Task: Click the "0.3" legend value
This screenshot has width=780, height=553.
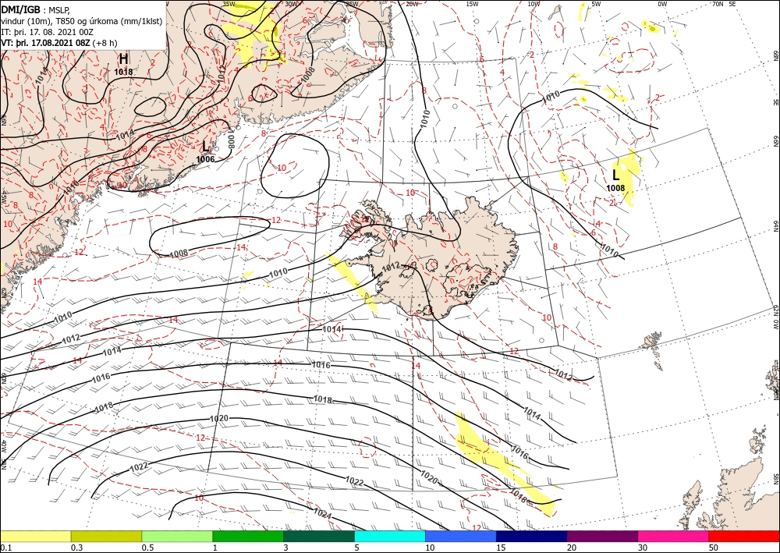Action: click(76, 548)
